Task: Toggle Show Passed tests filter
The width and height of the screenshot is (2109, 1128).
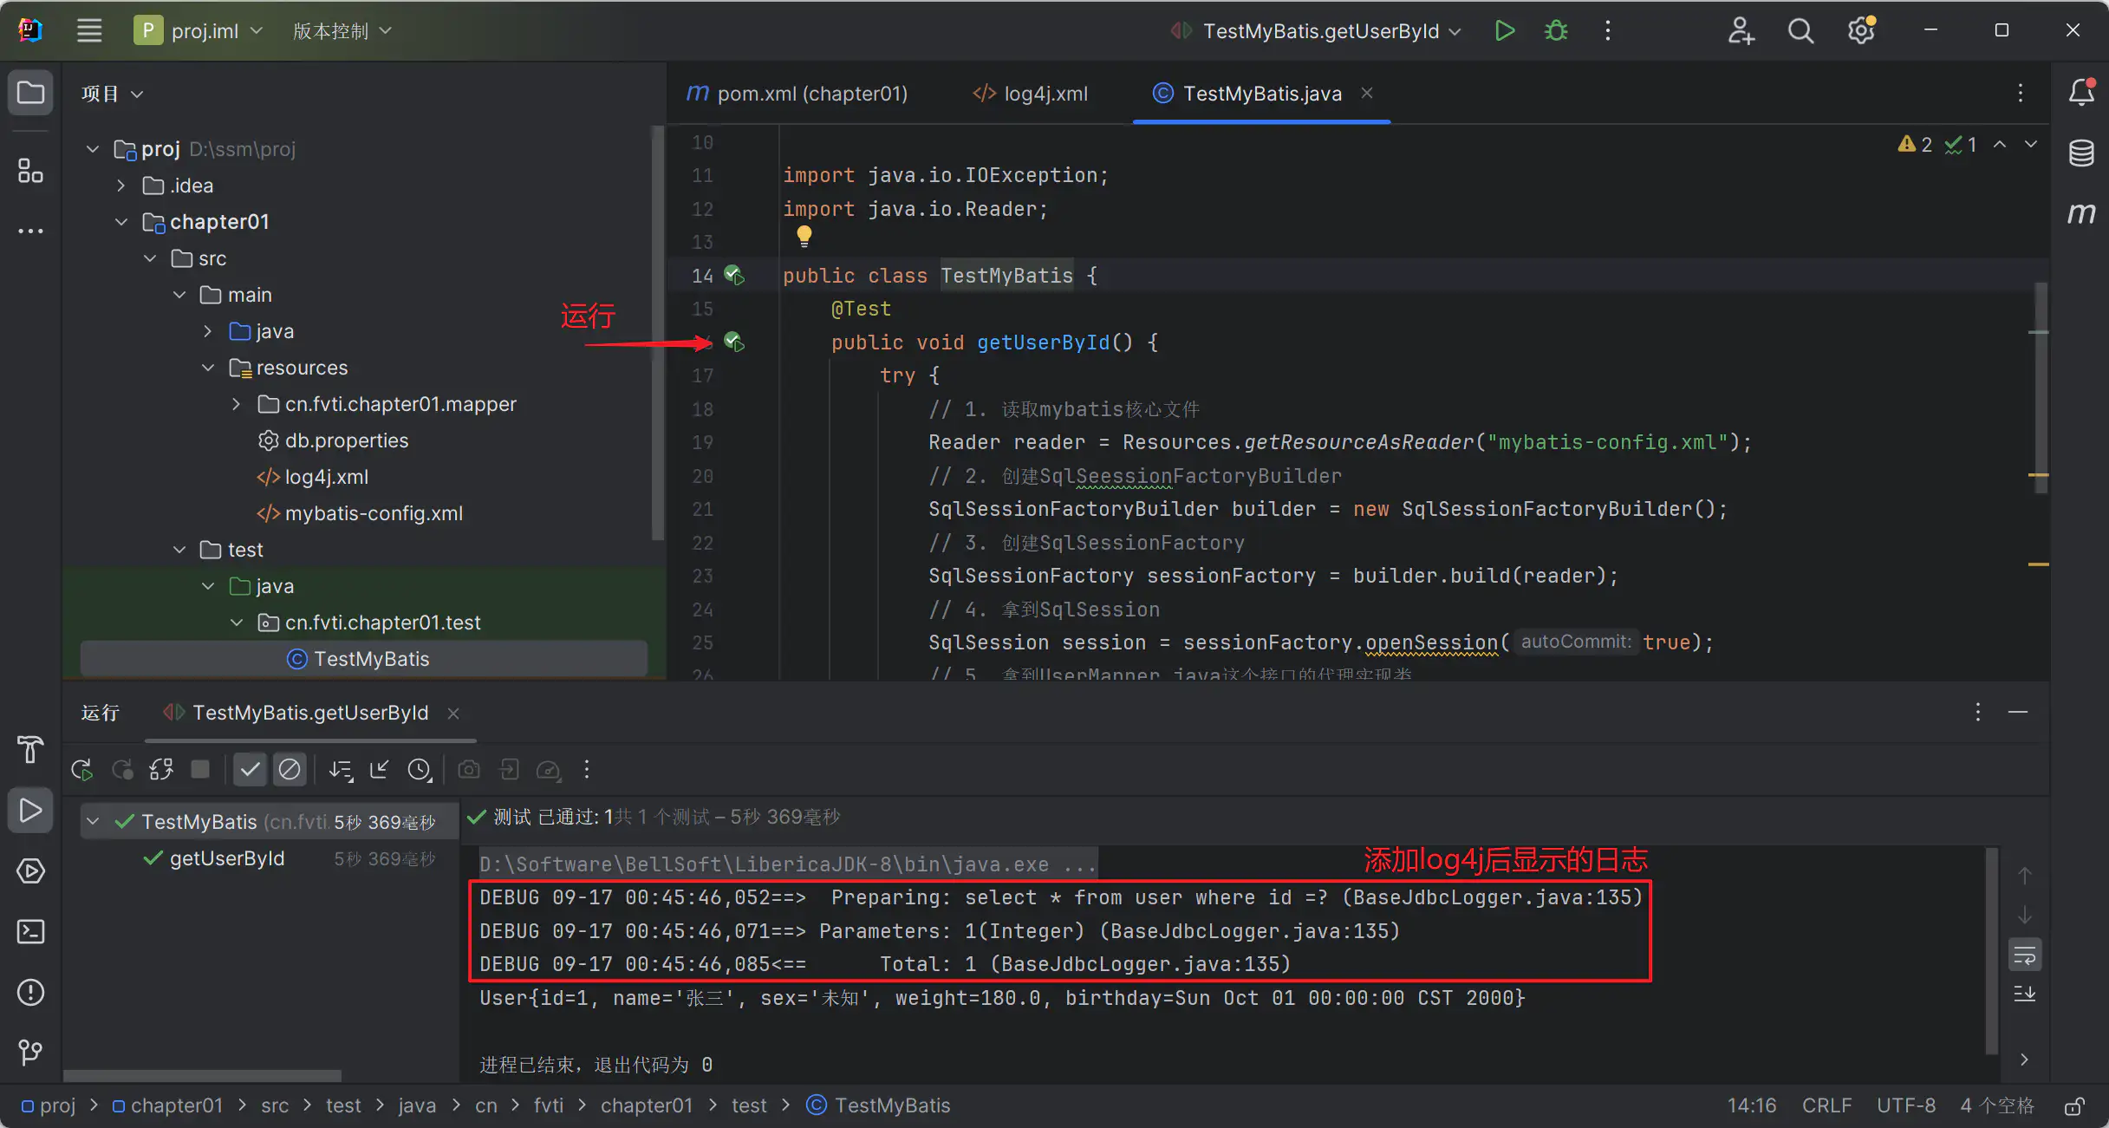Action: click(x=250, y=770)
